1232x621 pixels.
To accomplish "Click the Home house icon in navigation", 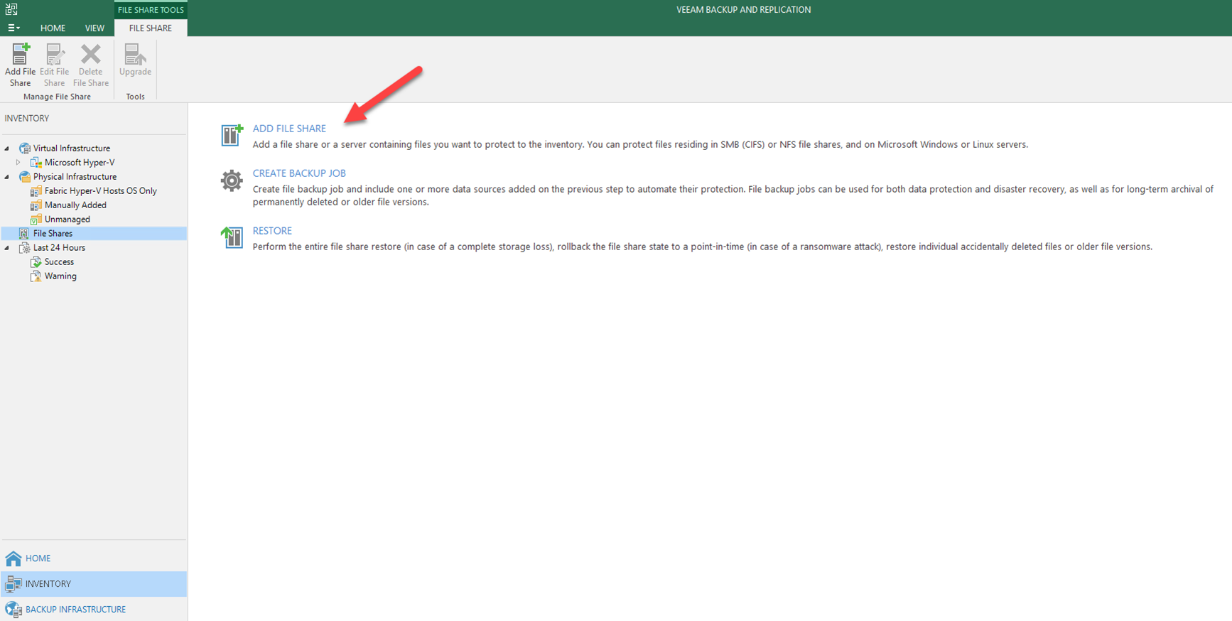I will tap(13, 558).
